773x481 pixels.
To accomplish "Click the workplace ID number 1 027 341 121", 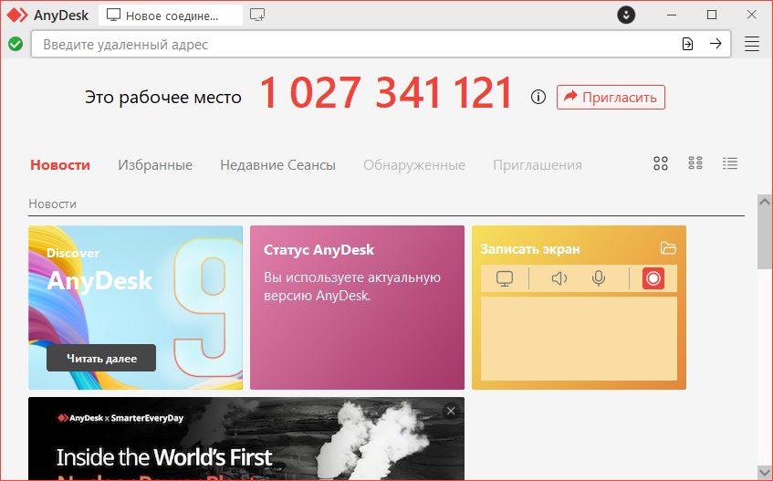I will pyautogui.click(x=386, y=93).
